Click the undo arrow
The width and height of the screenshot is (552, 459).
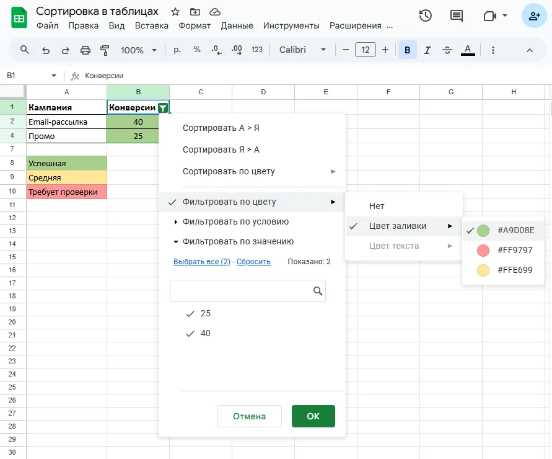point(46,50)
